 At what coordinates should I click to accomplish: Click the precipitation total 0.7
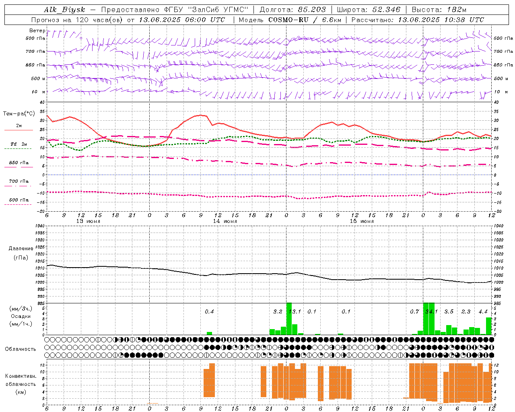coord(414,312)
